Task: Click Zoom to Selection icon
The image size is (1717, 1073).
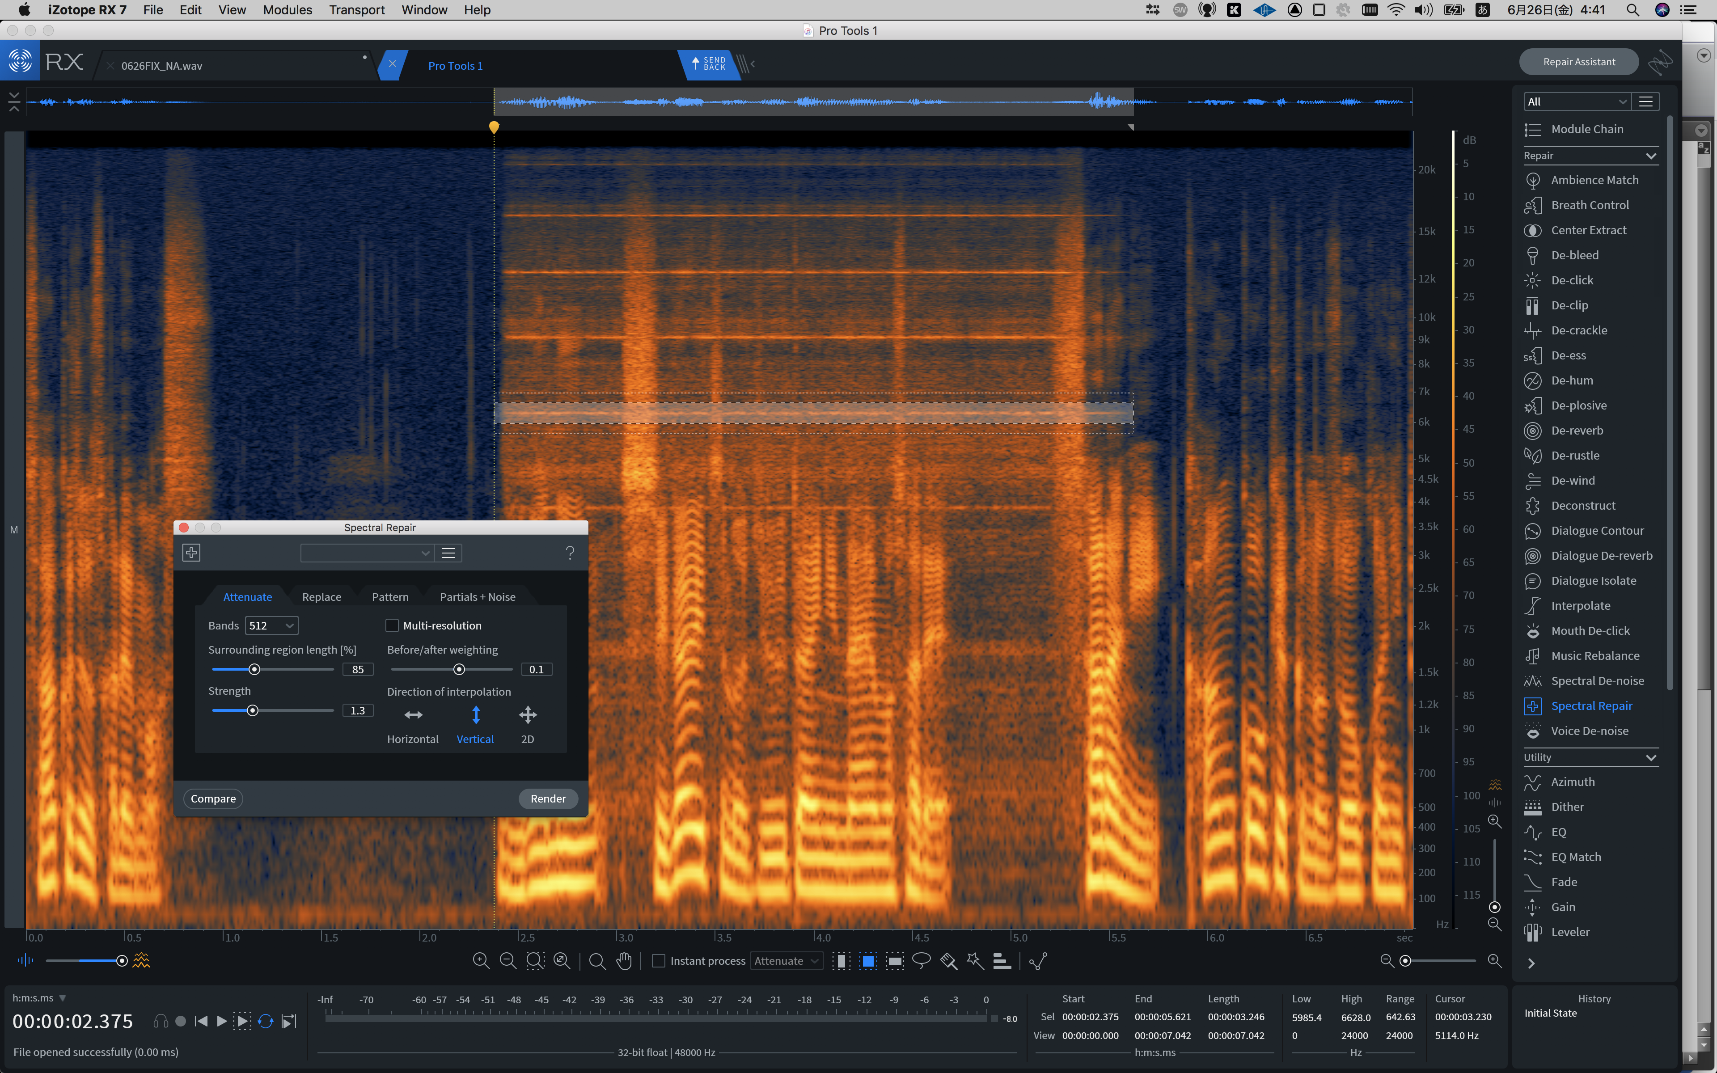Action: tap(535, 961)
